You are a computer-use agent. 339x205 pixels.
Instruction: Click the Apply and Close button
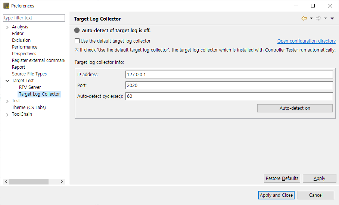coord(276,195)
